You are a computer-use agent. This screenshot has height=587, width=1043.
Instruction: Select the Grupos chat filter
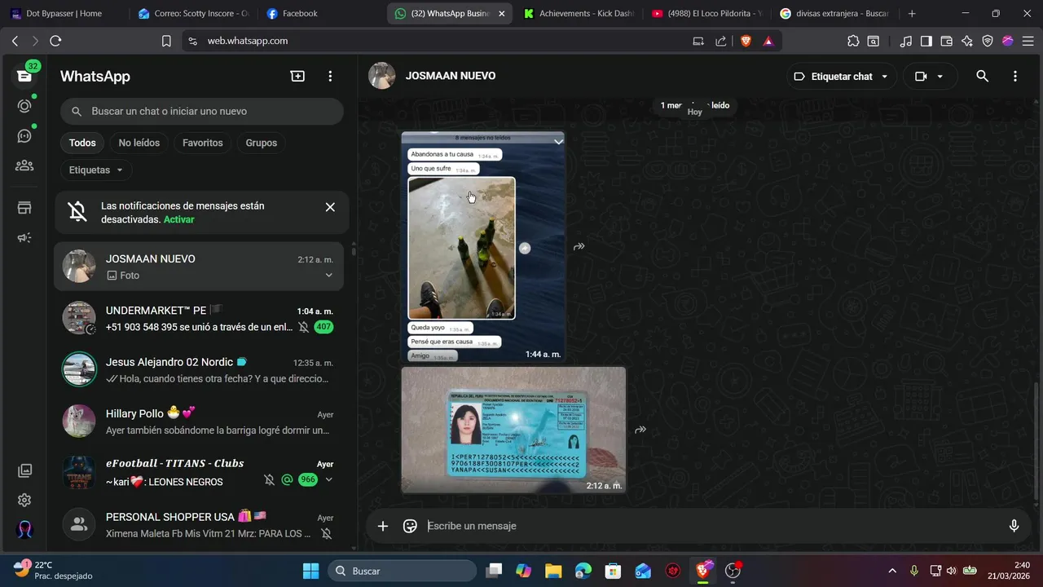point(262,143)
